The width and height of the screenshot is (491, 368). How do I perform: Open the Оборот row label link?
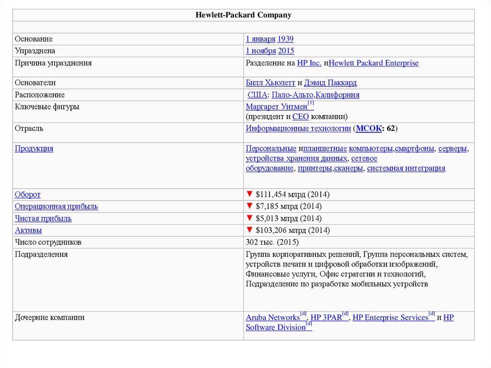click(27, 195)
